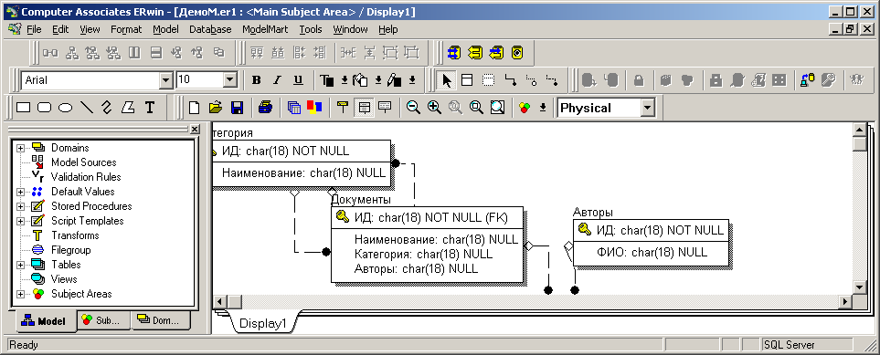Select the straight line drawing tool
Image resolution: width=880 pixels, height=355 pixels.
coord(87,107)
